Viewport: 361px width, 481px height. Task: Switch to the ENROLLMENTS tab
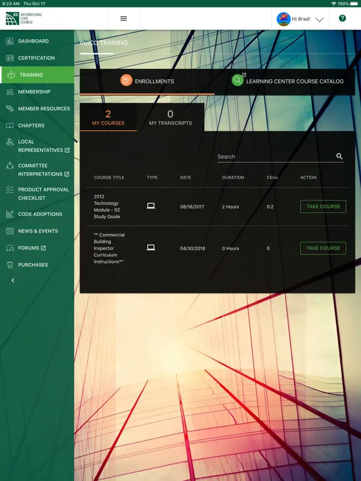(x=147, y=81)
